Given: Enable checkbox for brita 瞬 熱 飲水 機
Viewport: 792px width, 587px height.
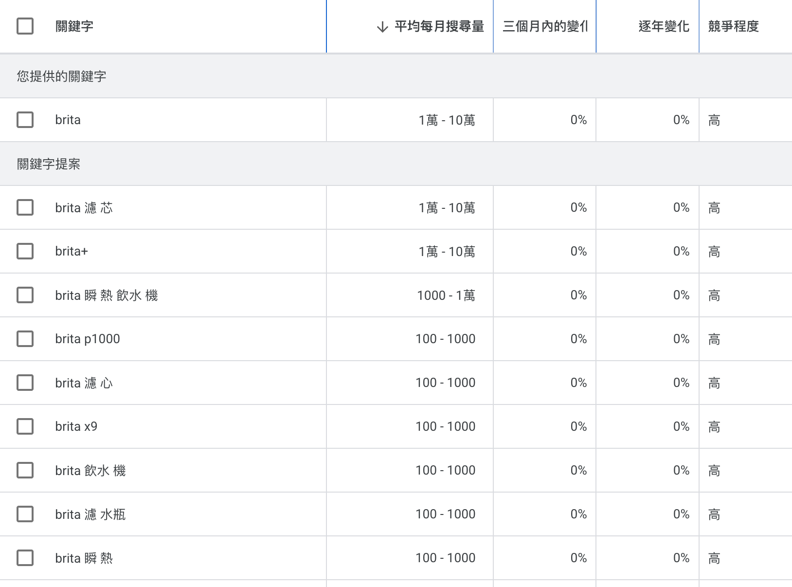Looking at the screenshot, I should 25,295.
